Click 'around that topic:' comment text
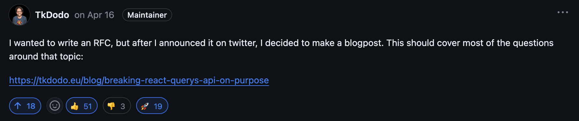579x121 pixels. tap(46, 57)
